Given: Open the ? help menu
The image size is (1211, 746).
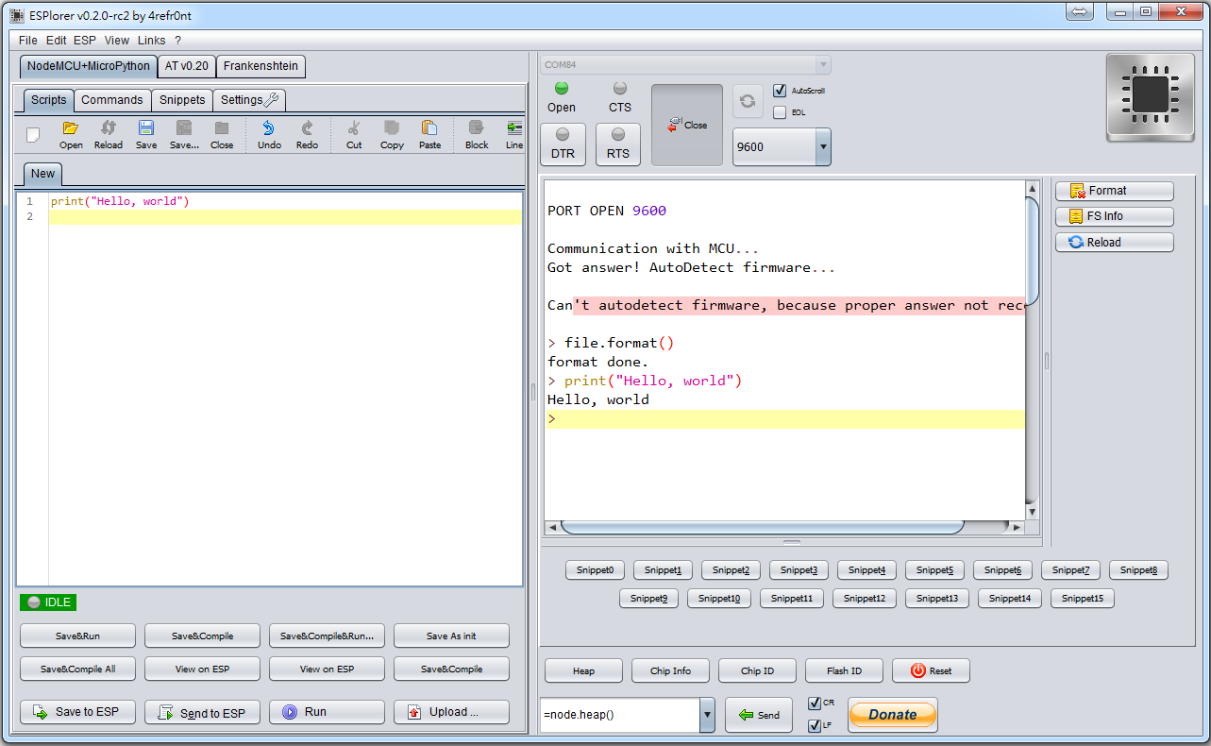Looking at the screenshot, I should [177, 41].
